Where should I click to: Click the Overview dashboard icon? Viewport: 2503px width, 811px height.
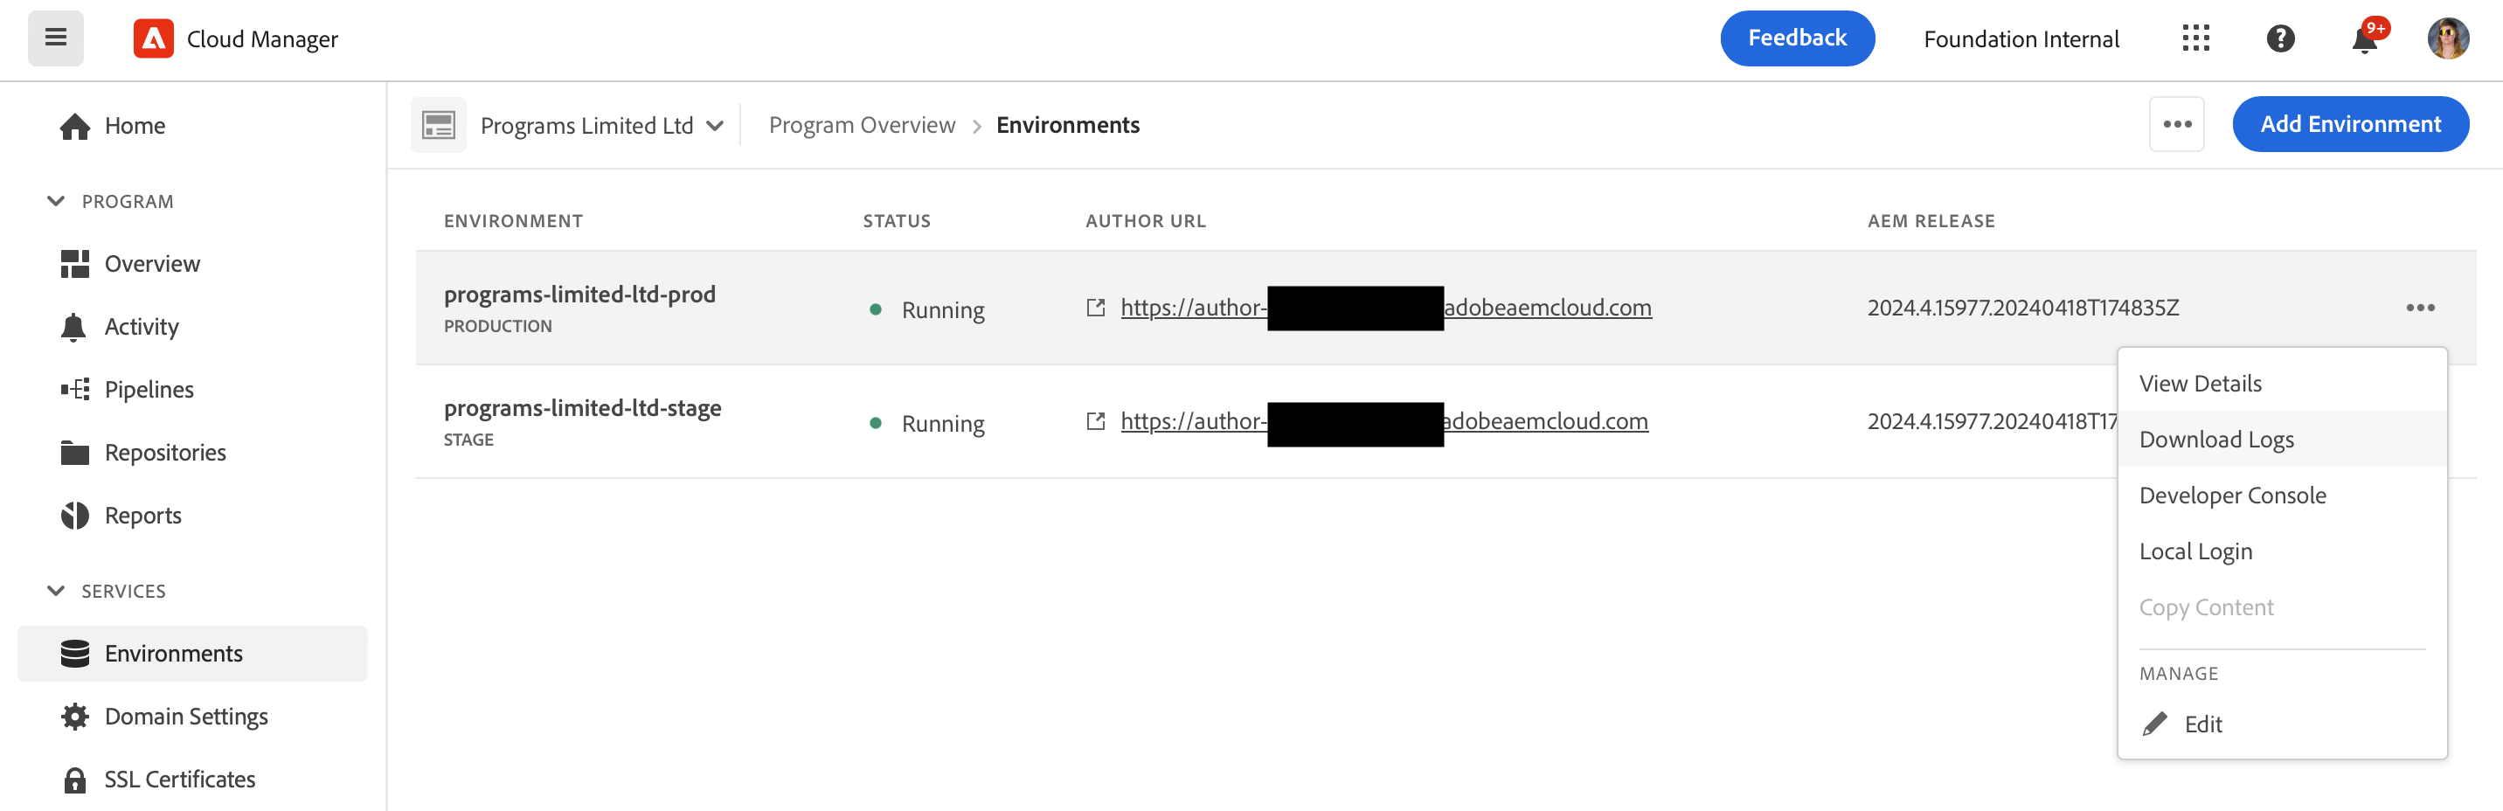[x=75, y=264]
